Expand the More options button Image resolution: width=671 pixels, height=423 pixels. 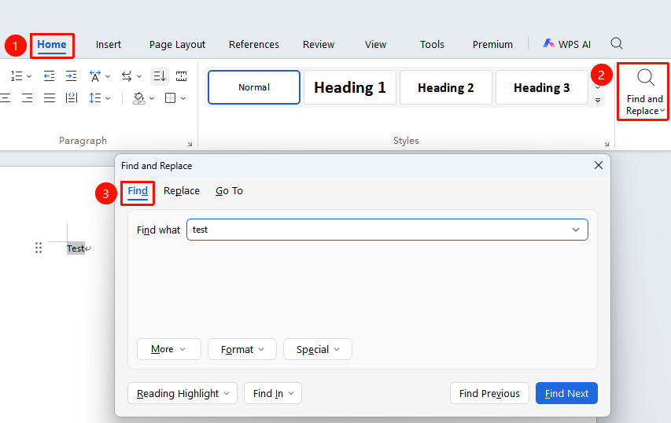point(168,349)
